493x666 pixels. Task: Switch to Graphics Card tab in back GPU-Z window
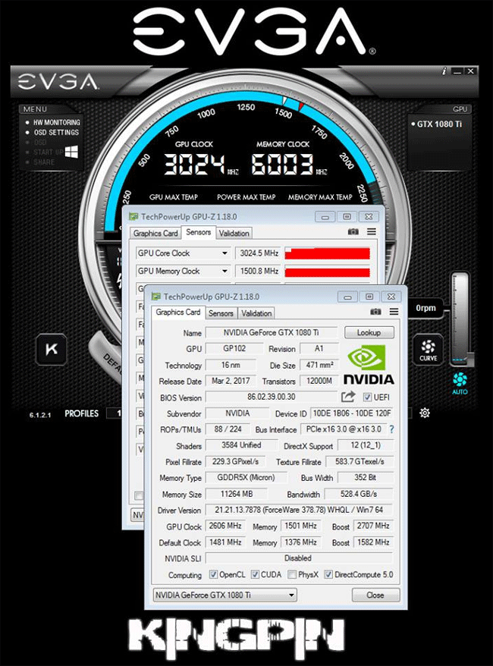click(155, 233)
